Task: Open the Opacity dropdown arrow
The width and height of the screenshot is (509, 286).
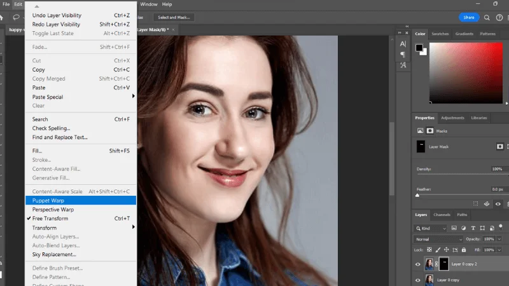Action: [x=499, y=239]
